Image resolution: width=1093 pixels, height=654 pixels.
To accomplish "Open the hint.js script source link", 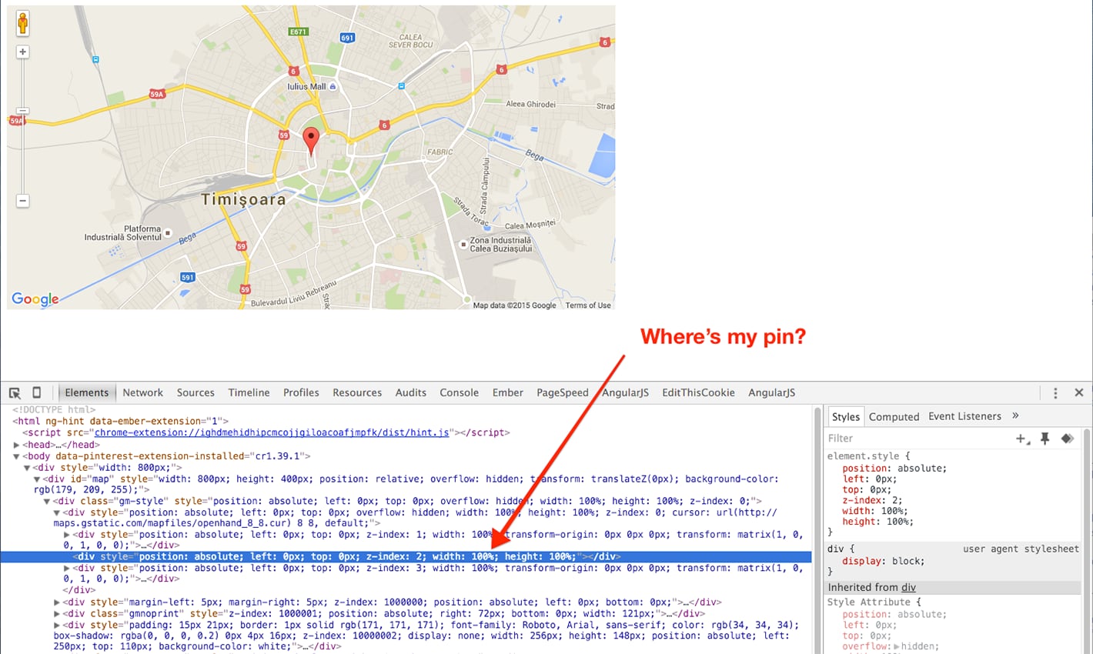I will tap(271, 432).
